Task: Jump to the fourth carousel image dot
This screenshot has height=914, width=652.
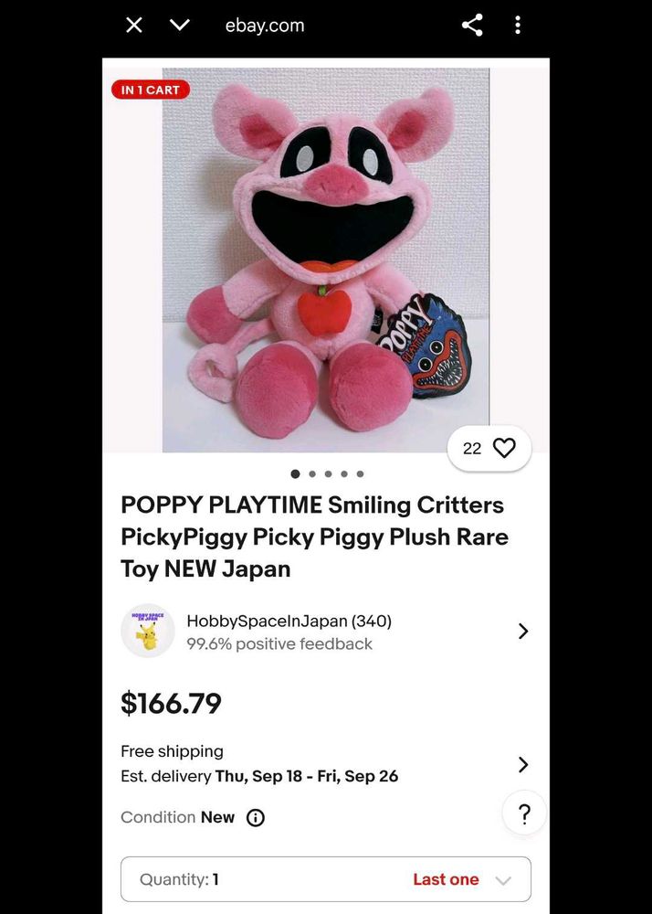Action: (344, 473)
